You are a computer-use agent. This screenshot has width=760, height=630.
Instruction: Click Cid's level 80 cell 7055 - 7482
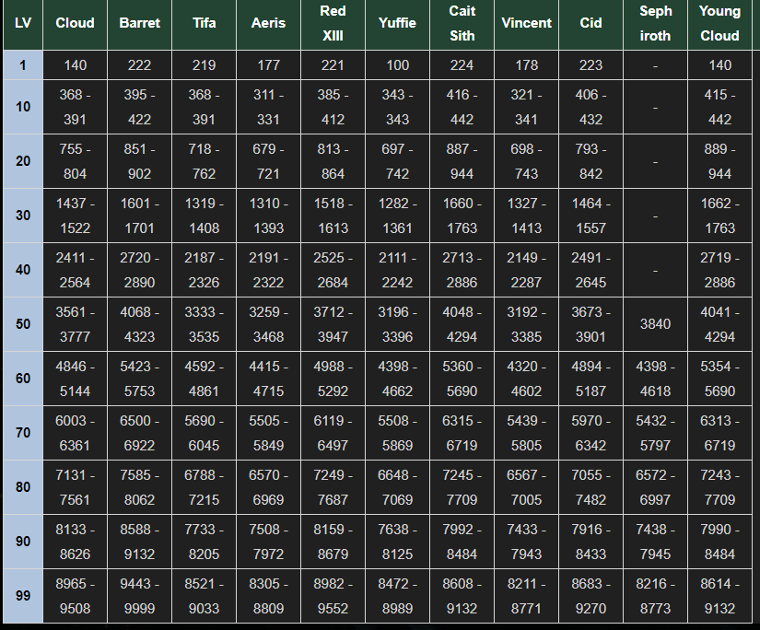pos(590,486)
